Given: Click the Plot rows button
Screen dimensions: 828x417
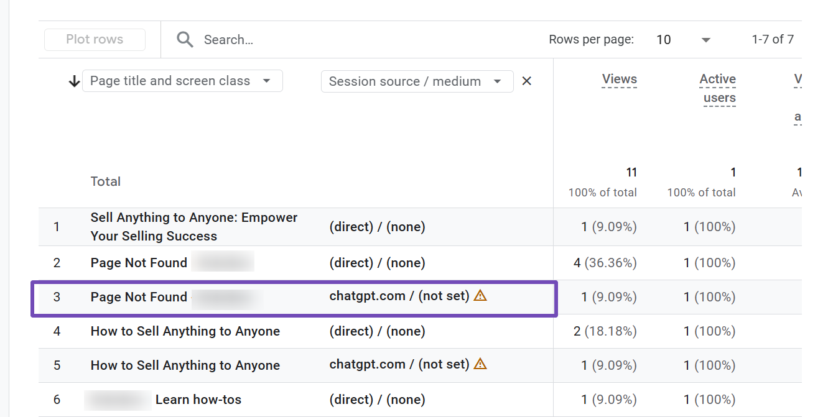Looking at the screenshot, I should tap(95, 40).
